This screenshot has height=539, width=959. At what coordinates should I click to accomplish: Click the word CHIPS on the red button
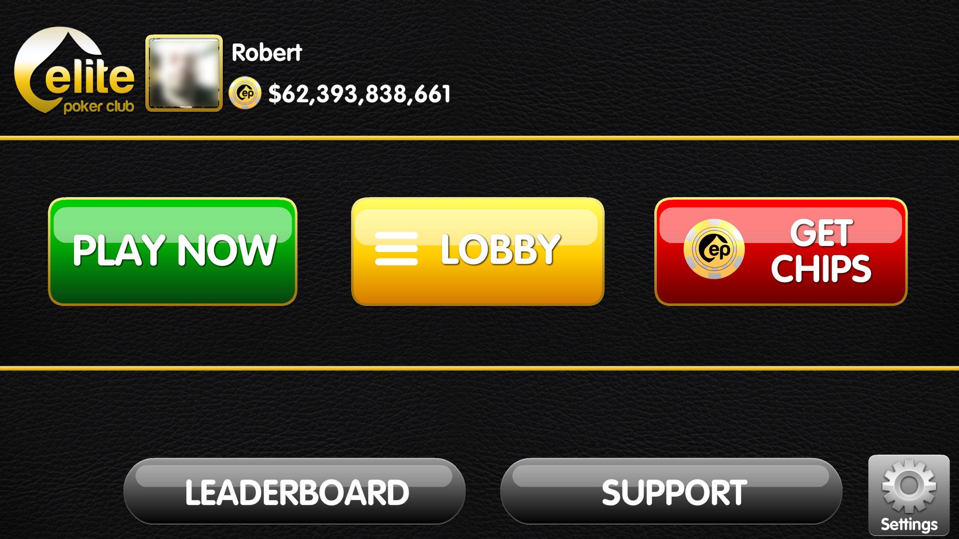click(821, 269)
